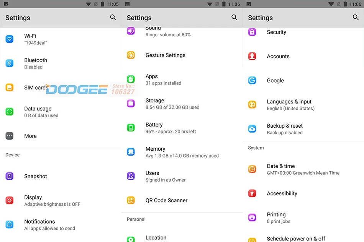The width and height of the screenshot is (364, 242).
Task: Open search in the left Settings screen
Action: point(113,17)
